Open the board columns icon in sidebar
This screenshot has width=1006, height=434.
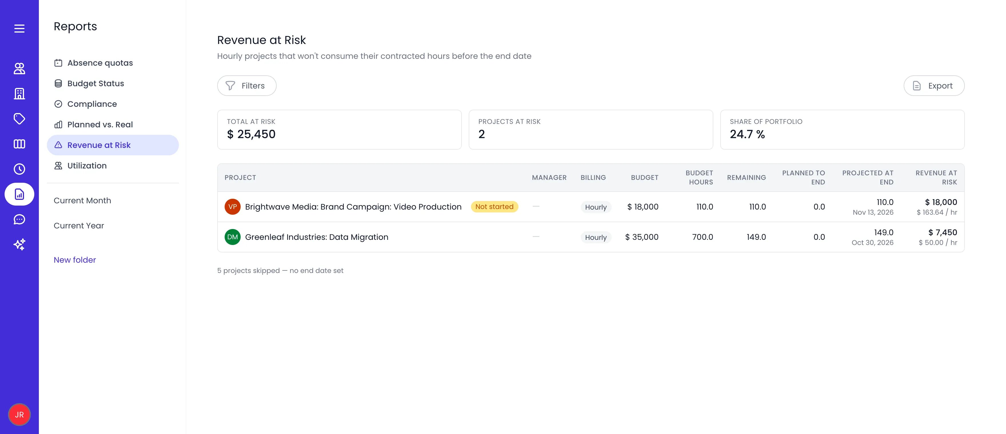(x=19, y=144)
